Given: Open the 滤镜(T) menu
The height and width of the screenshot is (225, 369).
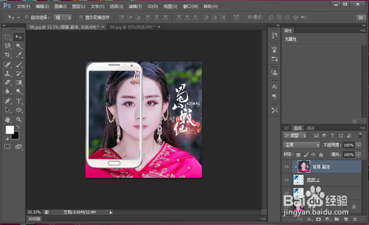Looking at the screenshot, I should click(135, 6).
